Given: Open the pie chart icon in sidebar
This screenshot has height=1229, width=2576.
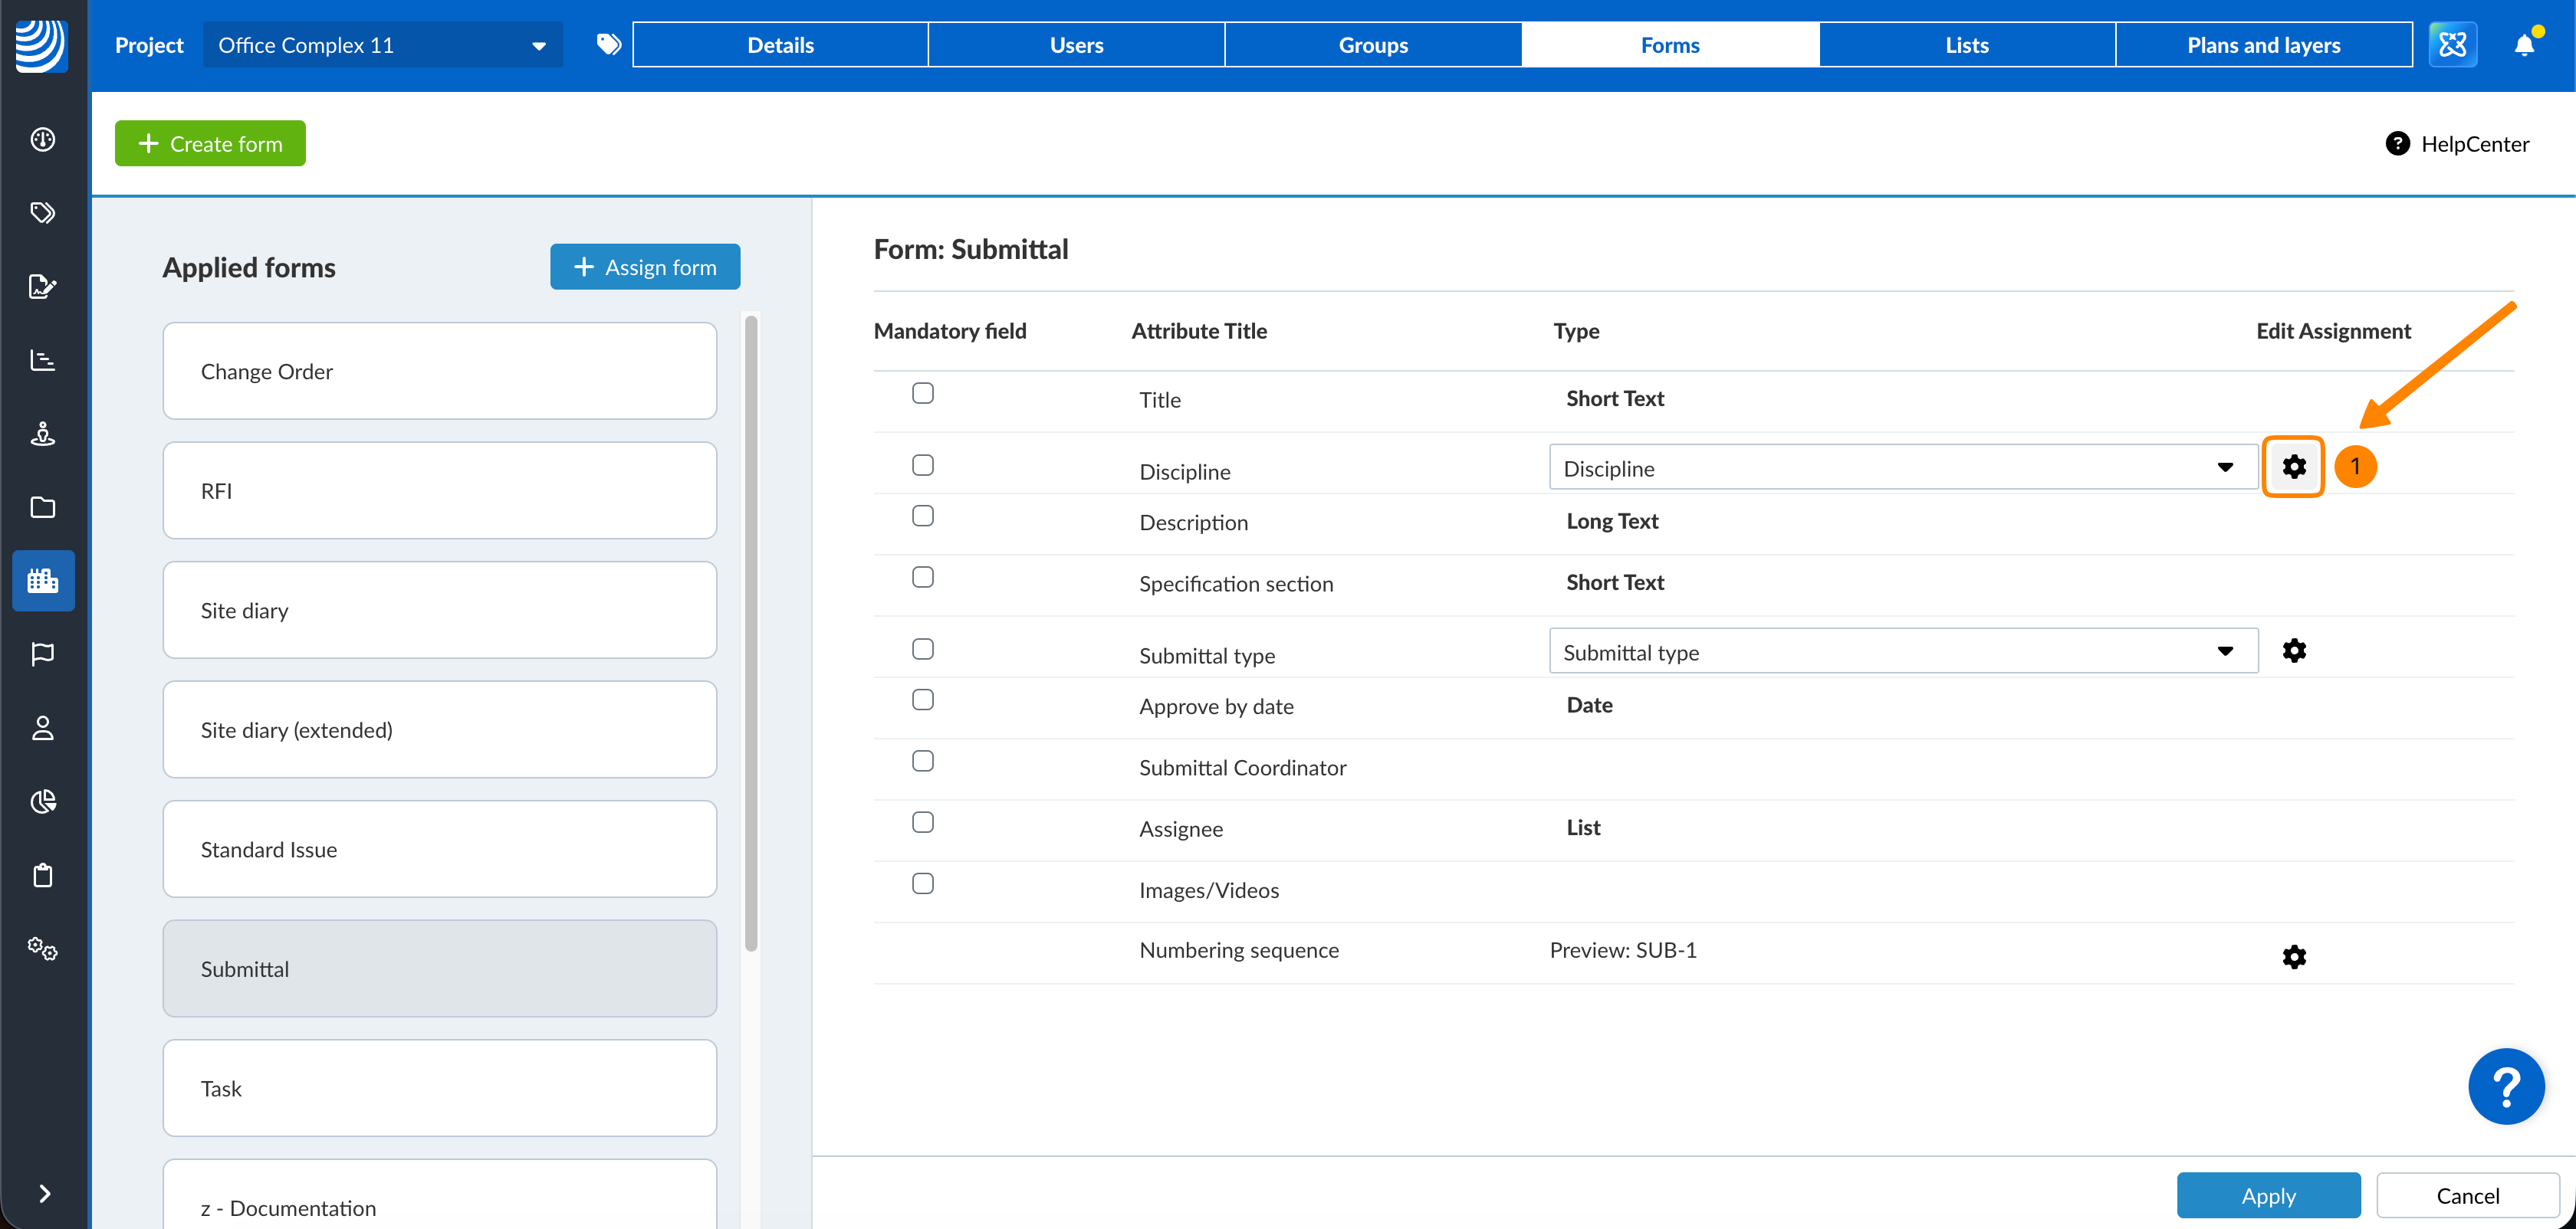Looking at the screenshot, I should coord(43,801).
